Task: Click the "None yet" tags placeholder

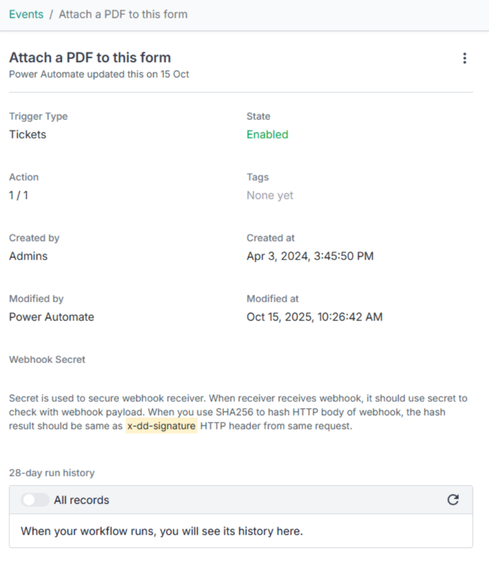Action: (x=270, y=195)
